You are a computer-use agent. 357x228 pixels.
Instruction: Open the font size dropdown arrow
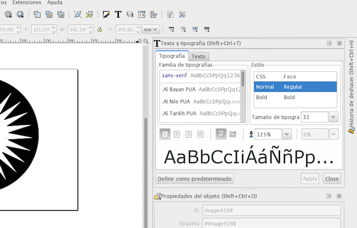334,117
